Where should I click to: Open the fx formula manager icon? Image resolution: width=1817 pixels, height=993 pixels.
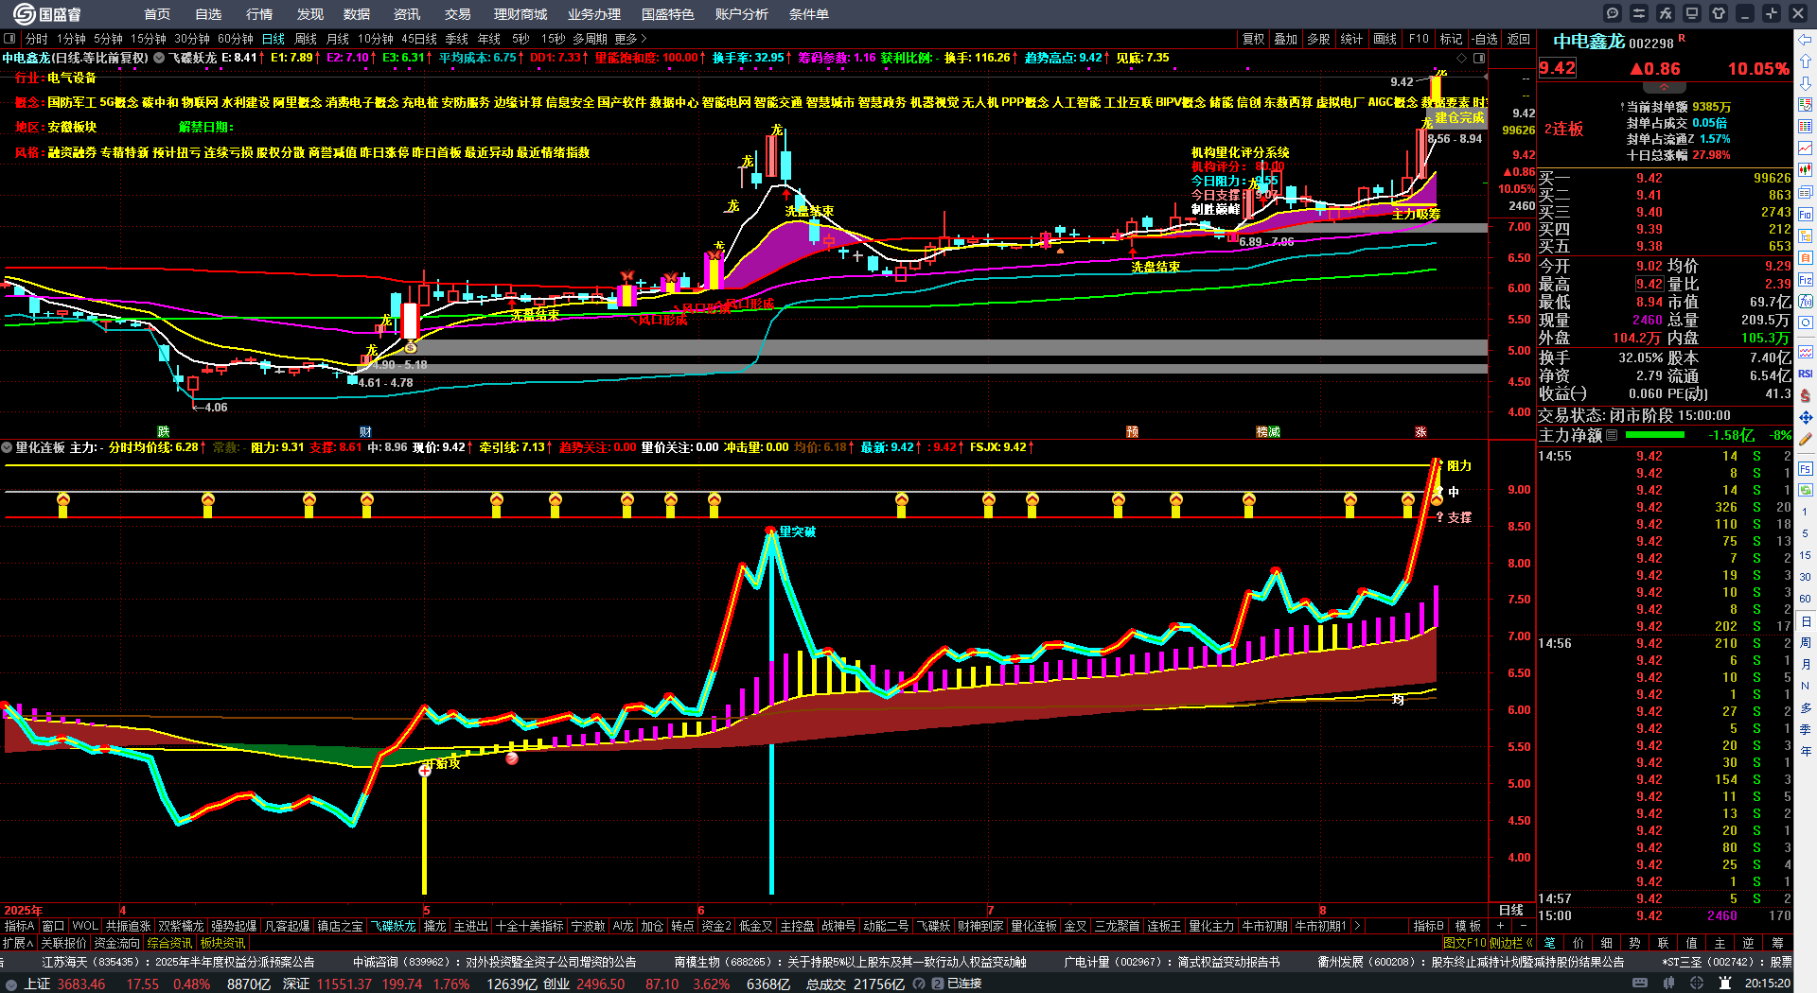pos(1666,13)
